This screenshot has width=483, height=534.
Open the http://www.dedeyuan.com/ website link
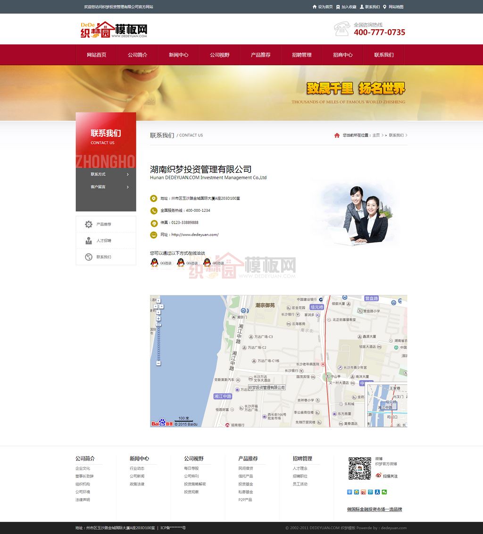tap(195, 235)
